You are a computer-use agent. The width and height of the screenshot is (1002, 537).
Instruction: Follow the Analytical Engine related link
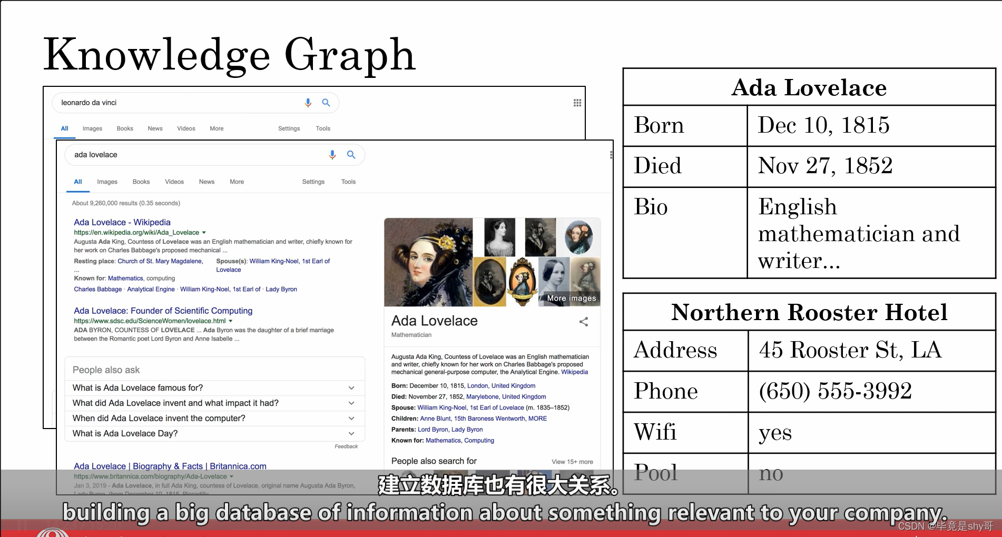pos(151,289)
